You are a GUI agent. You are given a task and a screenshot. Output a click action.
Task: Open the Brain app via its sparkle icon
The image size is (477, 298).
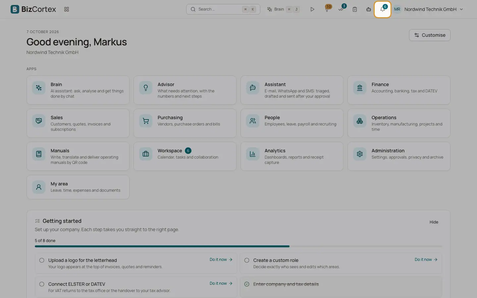tap(39, 88)
